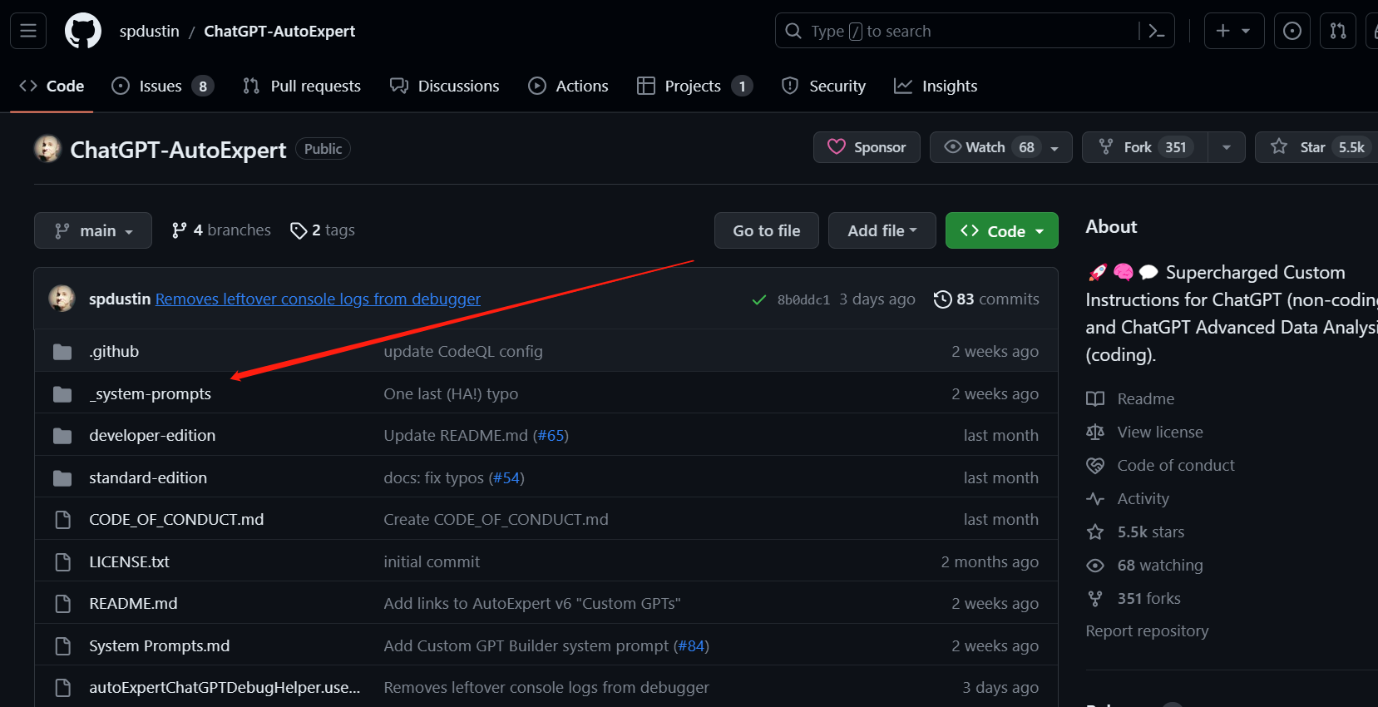
Task: Click the fork icon beside 351 forks
Action: coord(1095,599)
